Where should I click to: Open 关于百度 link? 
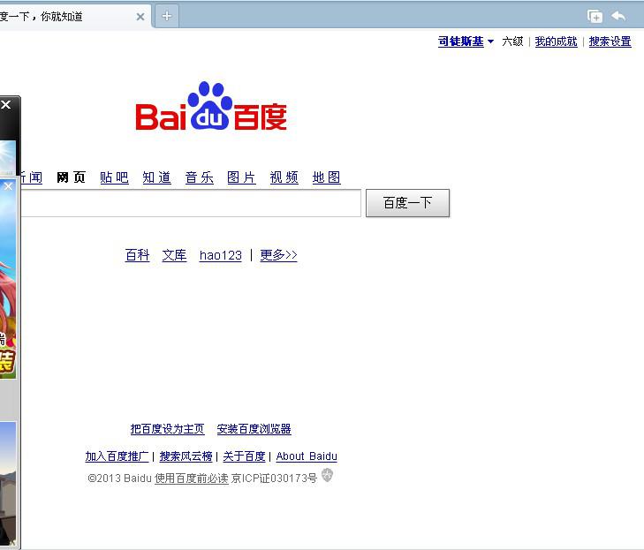244,456
